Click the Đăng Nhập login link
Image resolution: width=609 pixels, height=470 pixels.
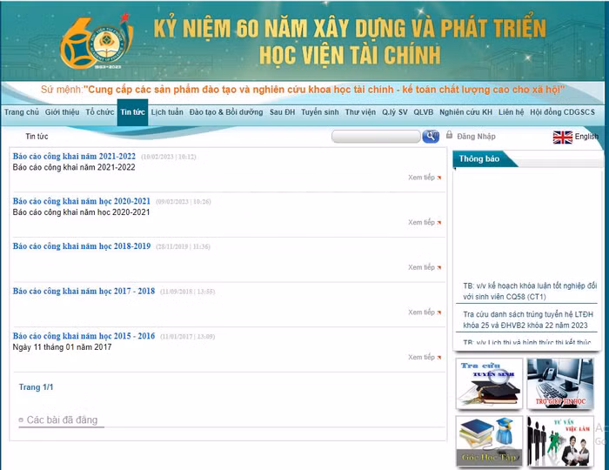click(x=476, y=137)
